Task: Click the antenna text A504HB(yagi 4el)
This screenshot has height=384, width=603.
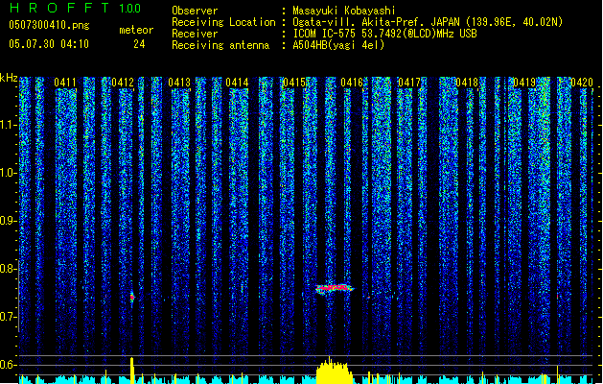Action: point(338,45)
